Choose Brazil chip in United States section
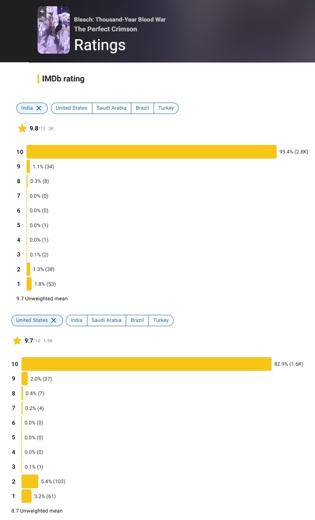315x520 pixels. 138,320
